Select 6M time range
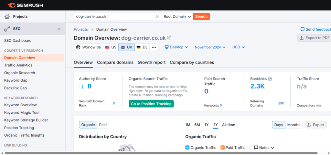Screen dimensions: 331x155 [197, 125]
